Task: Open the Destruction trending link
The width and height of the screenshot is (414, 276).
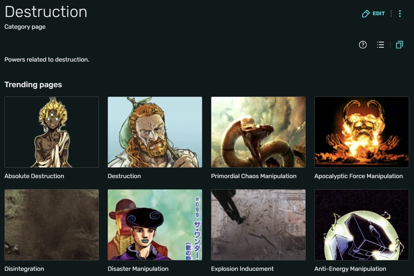Action: [124, 176]
